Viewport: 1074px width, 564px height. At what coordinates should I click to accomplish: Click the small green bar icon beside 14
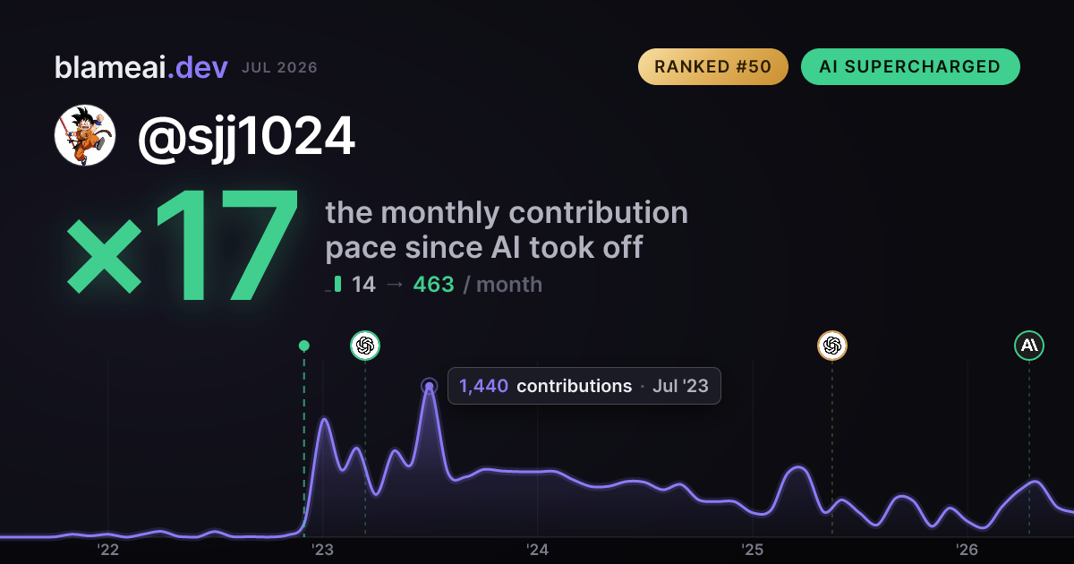point(337,285)
